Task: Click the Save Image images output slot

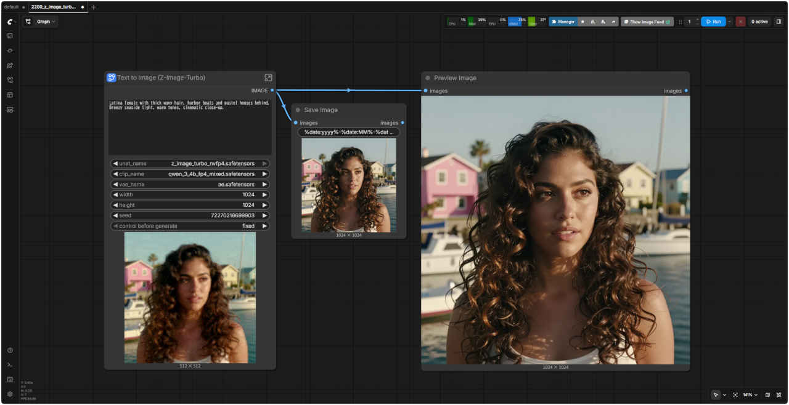Action: click(x=403, y=123)
